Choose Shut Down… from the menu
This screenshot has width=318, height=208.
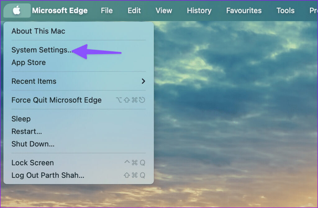[79, 144]
